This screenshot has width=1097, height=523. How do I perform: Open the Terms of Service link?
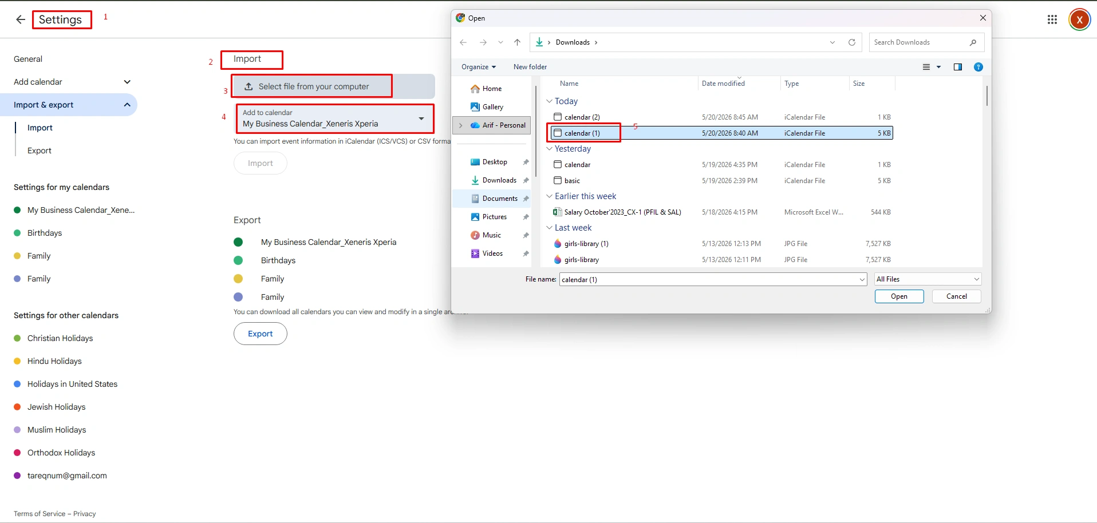pos(40,514)
